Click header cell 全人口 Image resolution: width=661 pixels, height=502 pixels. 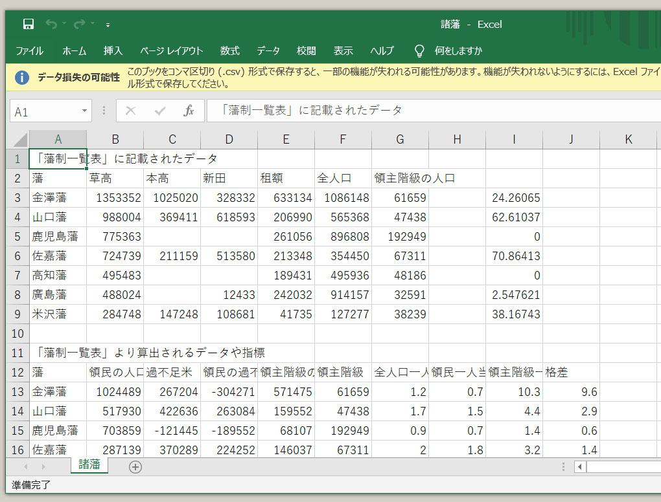343,179
